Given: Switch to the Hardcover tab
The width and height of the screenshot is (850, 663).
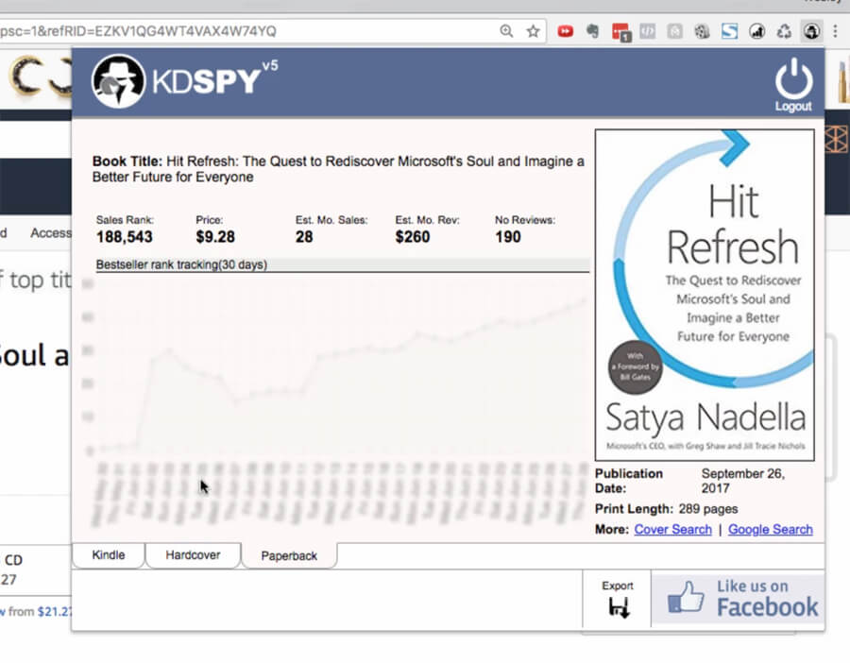Looking at the screenshot, I should click(x=193, y=555).
